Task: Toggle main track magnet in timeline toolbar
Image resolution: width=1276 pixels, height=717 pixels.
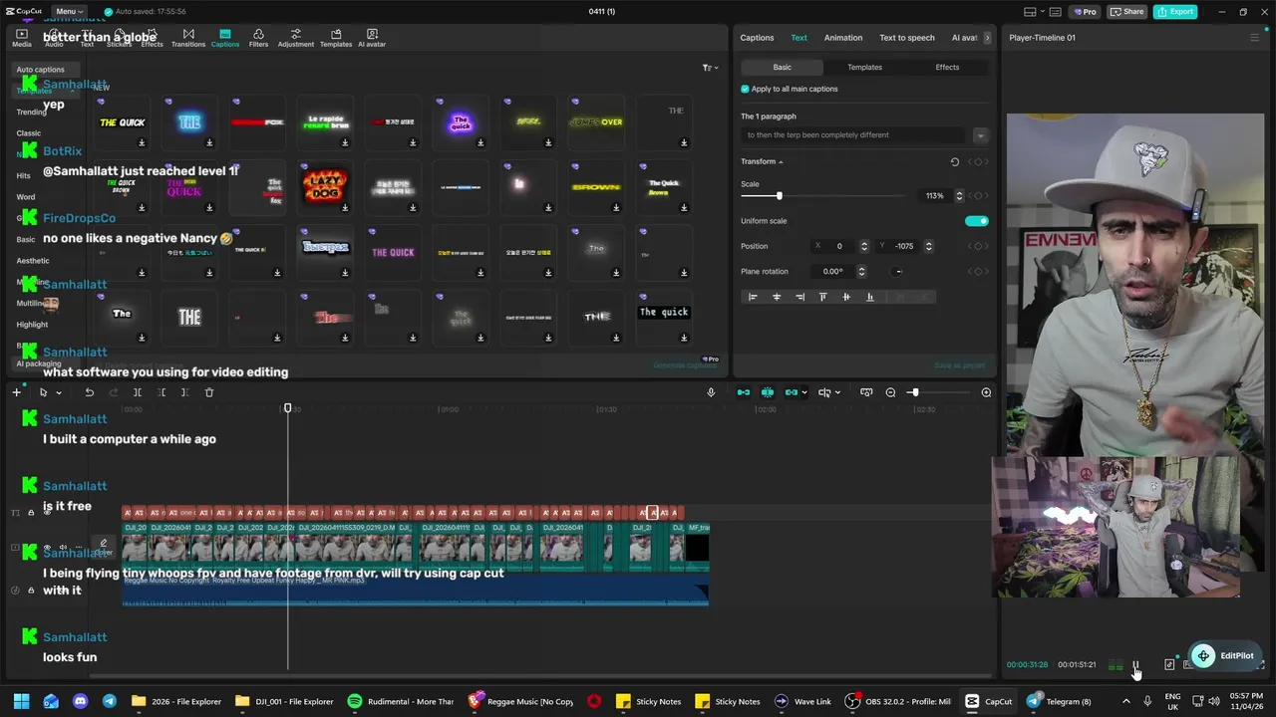Action: tap(743, 392)
